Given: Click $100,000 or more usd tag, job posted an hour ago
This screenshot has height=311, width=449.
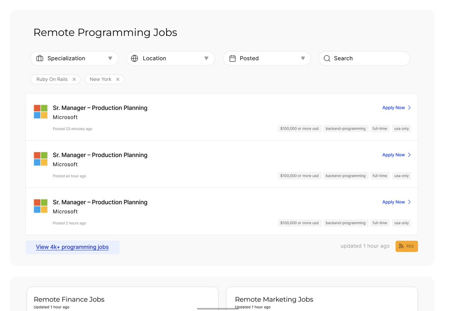Looking at the screenshot, I should pos(299,176).
